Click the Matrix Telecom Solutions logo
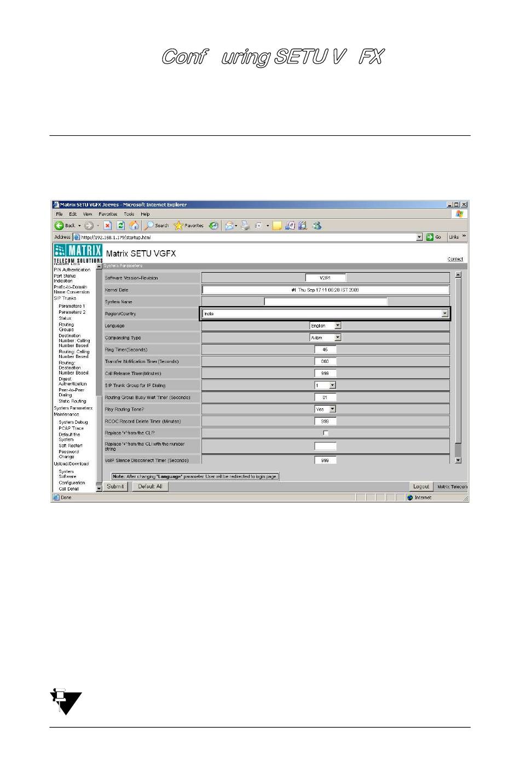The image size is (520, 767). point(78,253)
